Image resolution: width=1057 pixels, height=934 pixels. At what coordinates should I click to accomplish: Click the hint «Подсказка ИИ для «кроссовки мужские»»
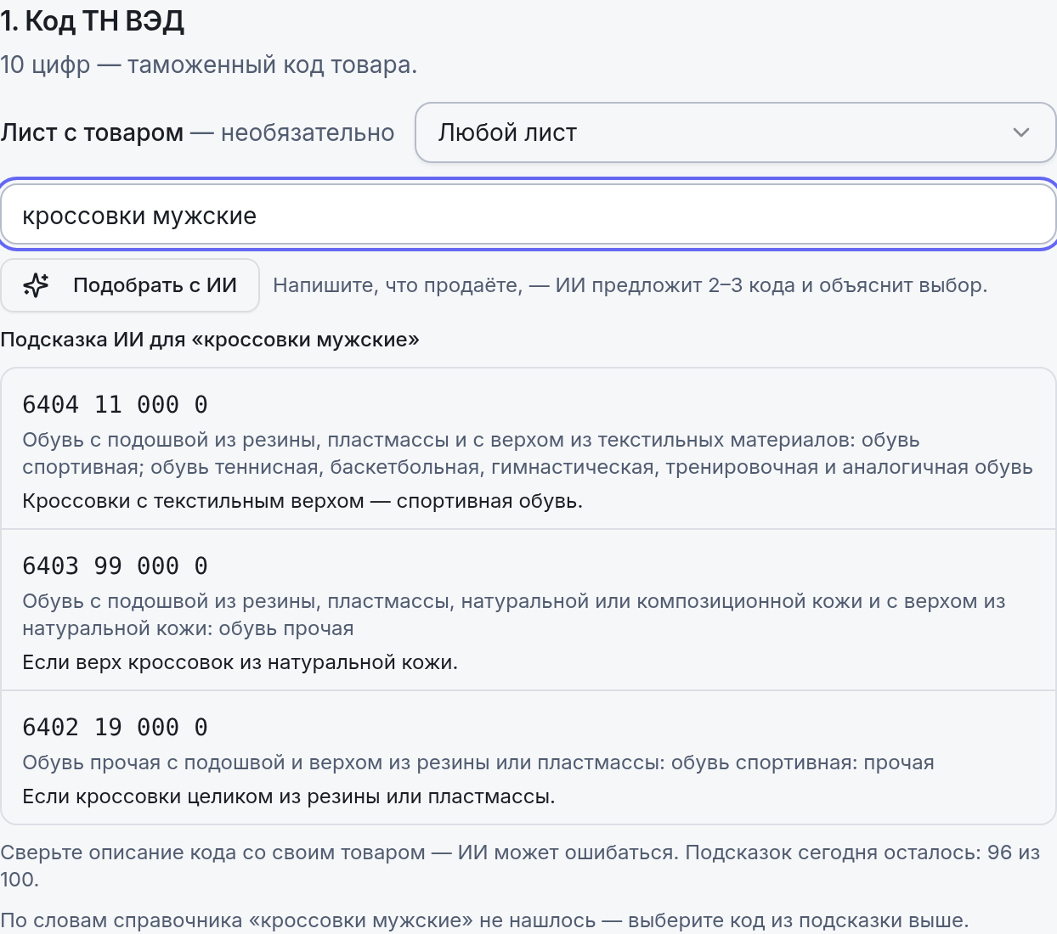tap(210, 340)
